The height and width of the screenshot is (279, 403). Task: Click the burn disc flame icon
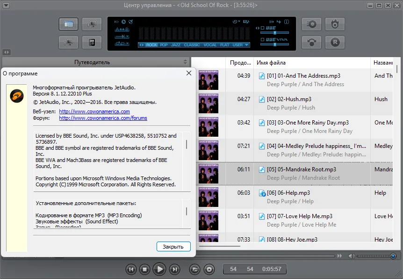coord(335,24)
